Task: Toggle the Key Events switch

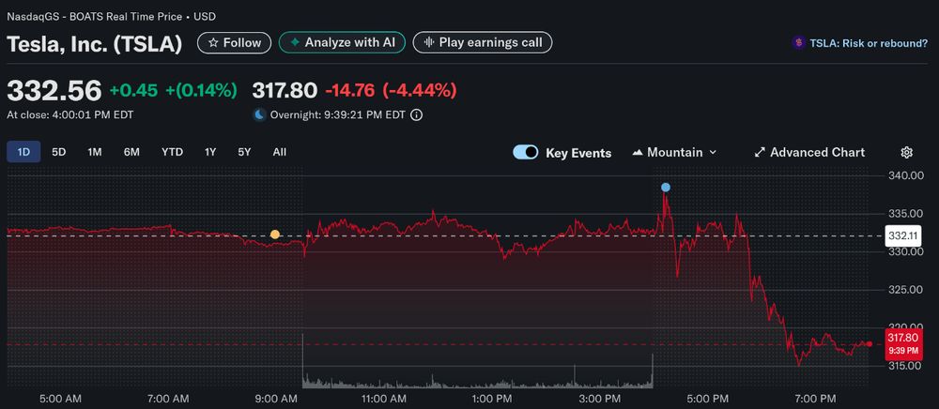Action: (x=526, y=153)
